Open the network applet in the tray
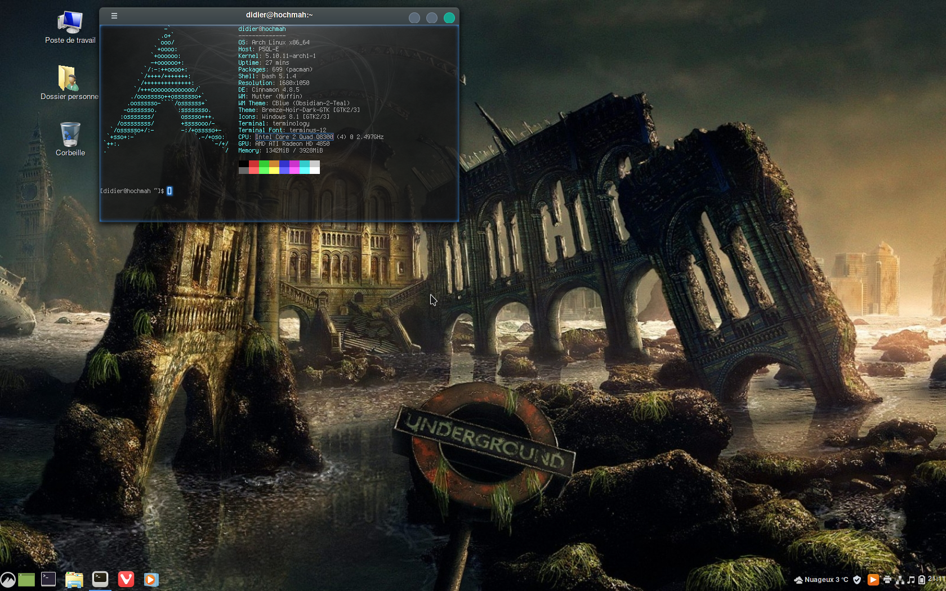 (x=900, y=580)
